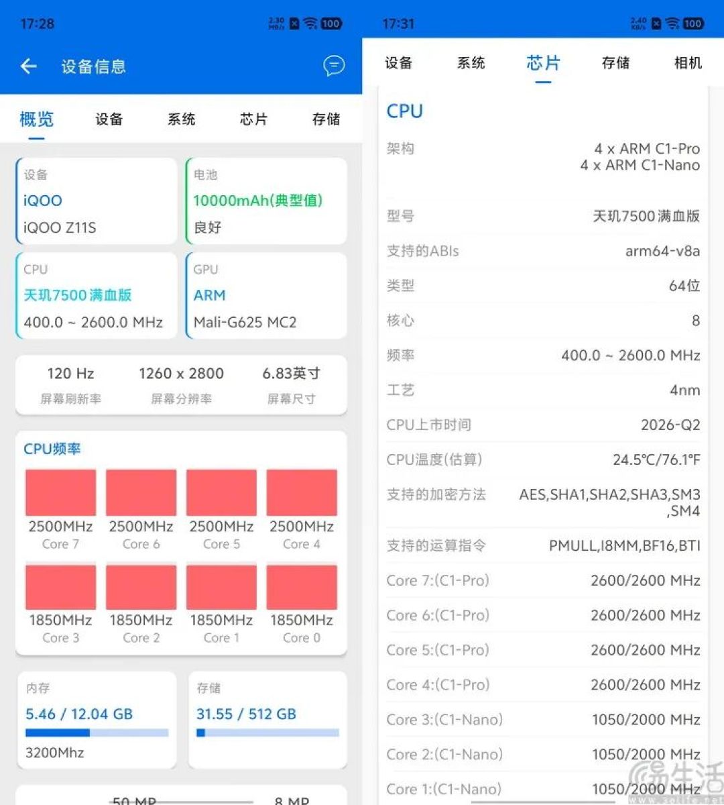Open the feedback chat bubble icon
The width and height of the screenshot is (724, 805).
(334, 66)
